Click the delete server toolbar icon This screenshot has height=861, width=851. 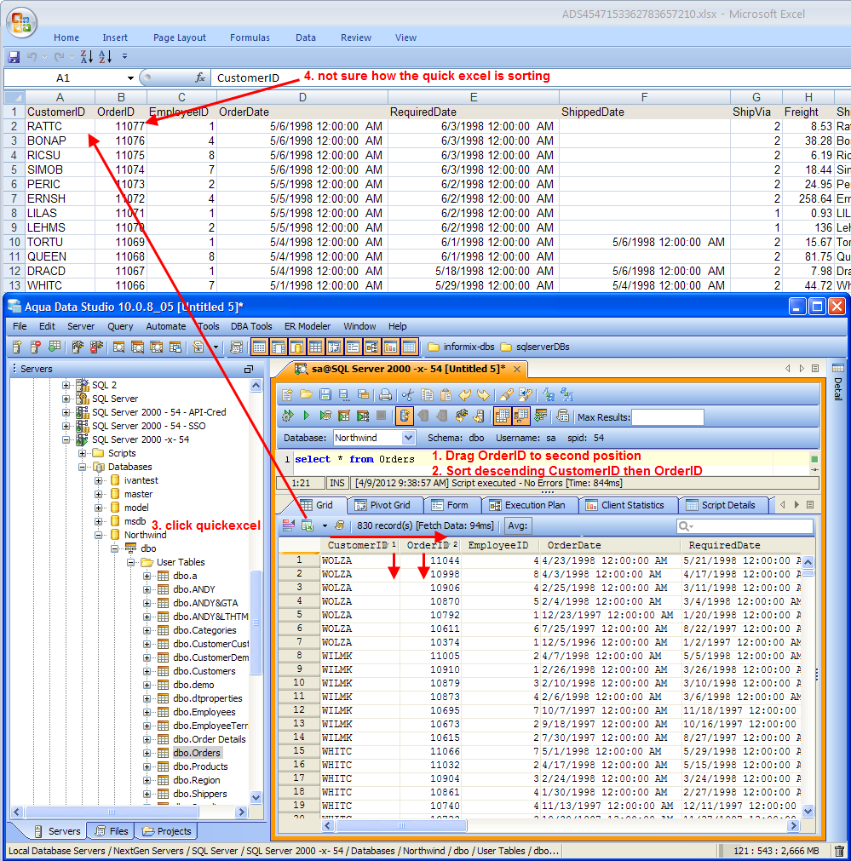[36, 347]
